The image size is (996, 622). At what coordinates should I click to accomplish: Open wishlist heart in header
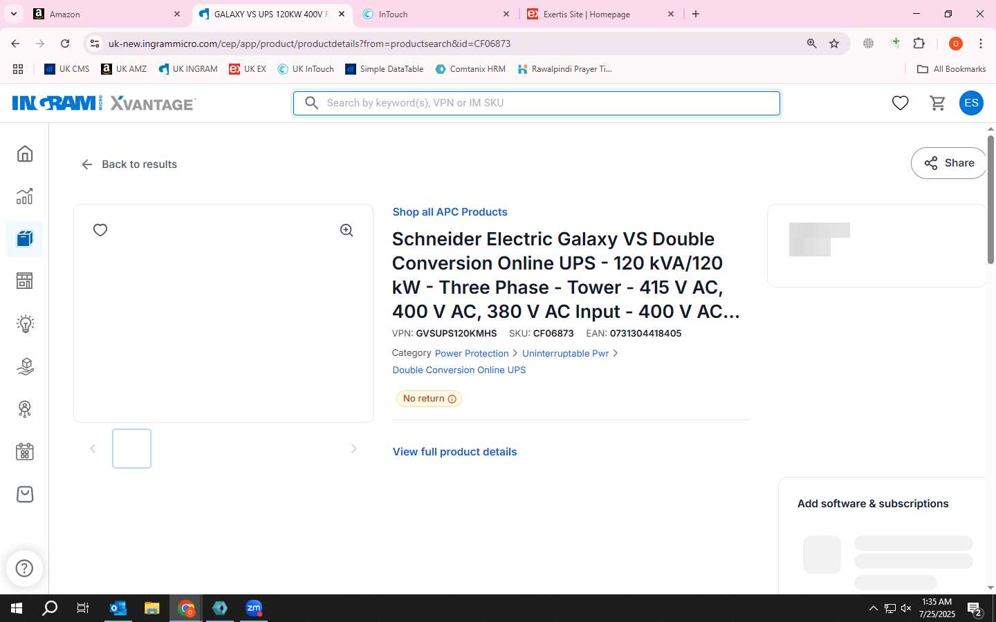pyautogui.click(x=900, y=103)
